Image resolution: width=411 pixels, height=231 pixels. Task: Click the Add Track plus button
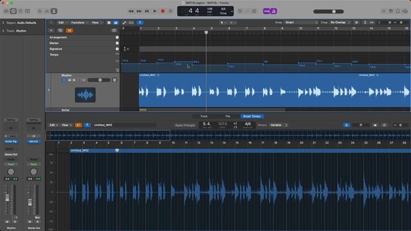pos(51,31)
